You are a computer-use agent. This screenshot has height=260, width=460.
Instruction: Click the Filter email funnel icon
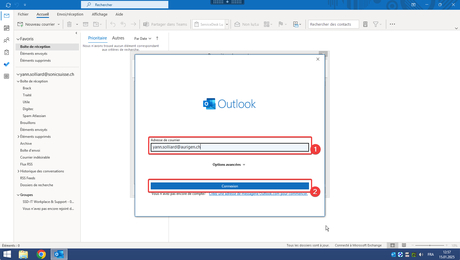(x=376, y=24)
